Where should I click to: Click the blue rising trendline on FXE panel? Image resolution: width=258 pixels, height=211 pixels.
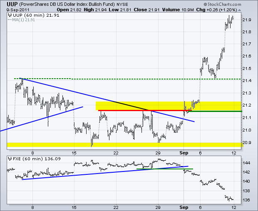coord(105,173)
